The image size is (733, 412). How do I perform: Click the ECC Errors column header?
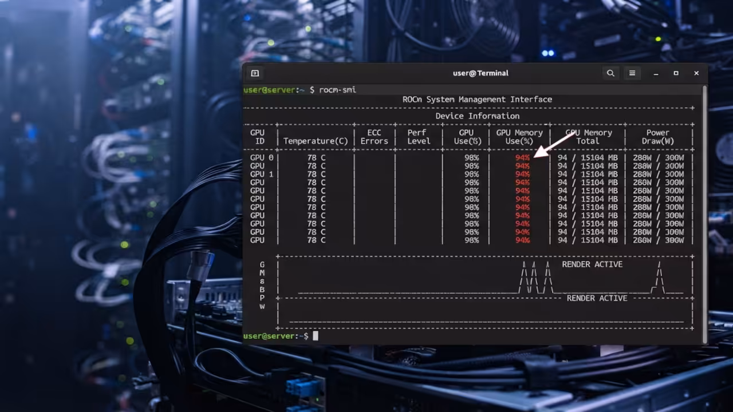point(374,137)
